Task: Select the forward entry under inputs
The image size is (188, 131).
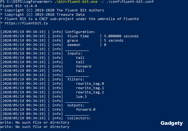Action: (x=83, y=66)
